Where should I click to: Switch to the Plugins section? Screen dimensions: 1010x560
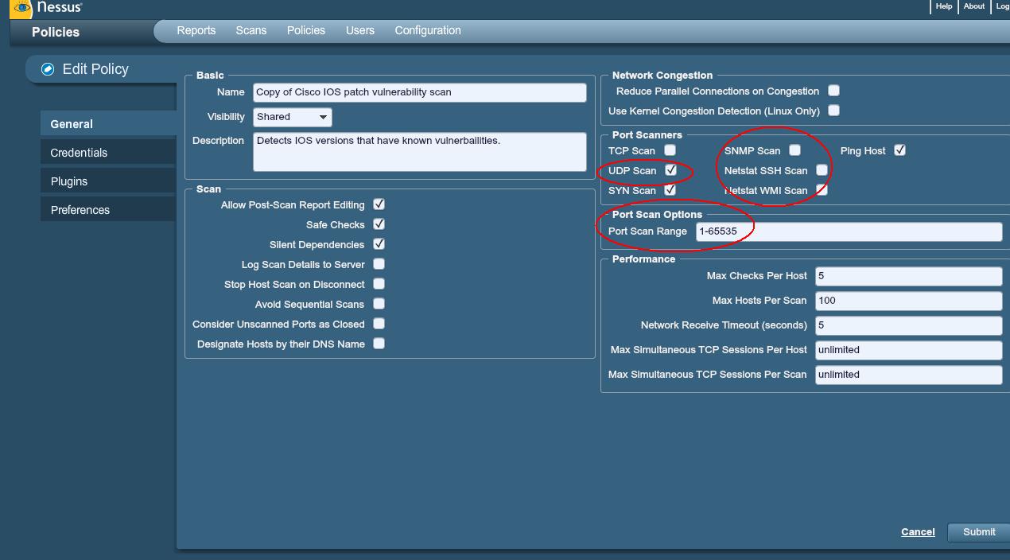click(108, 181)
